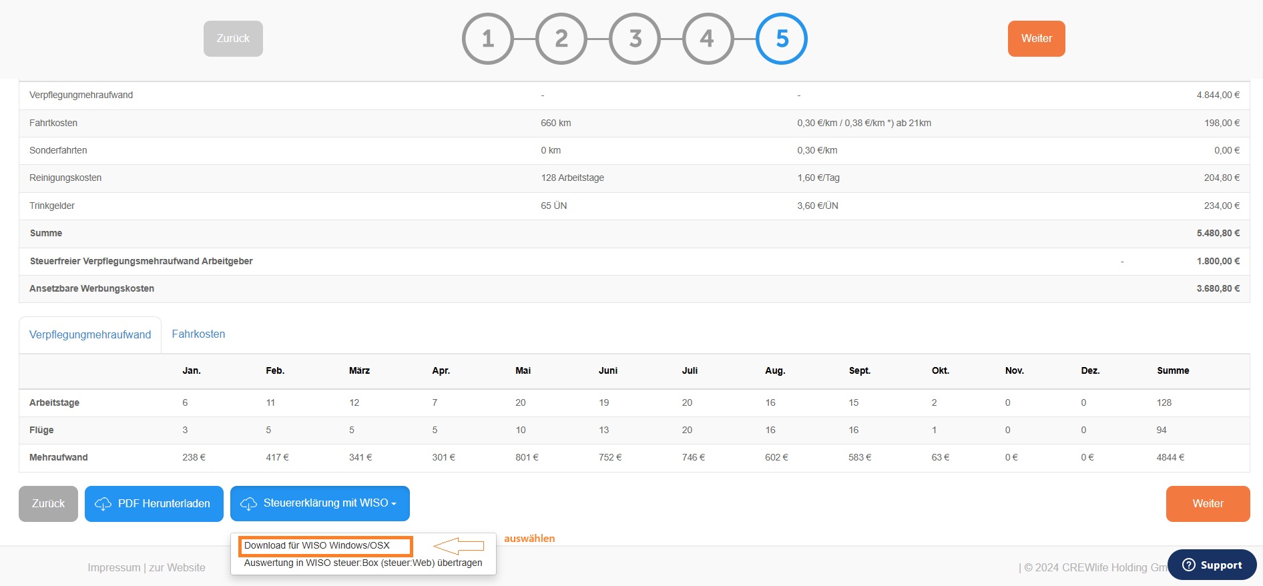
Task: Choose Auswertung in WISO steuer:Box übertragen
Action: [363, 563]
